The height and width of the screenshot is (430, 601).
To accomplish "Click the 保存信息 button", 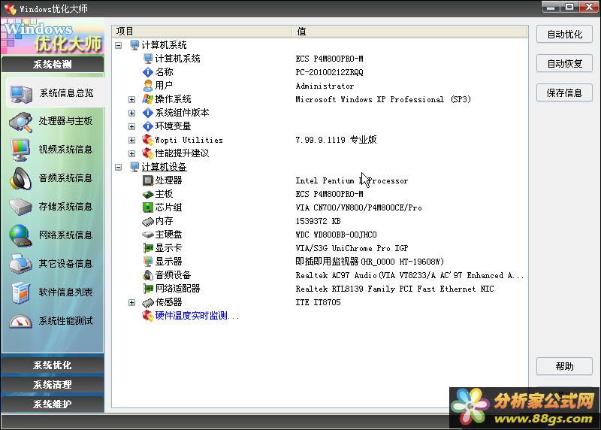I will click(x=565, y=92).
